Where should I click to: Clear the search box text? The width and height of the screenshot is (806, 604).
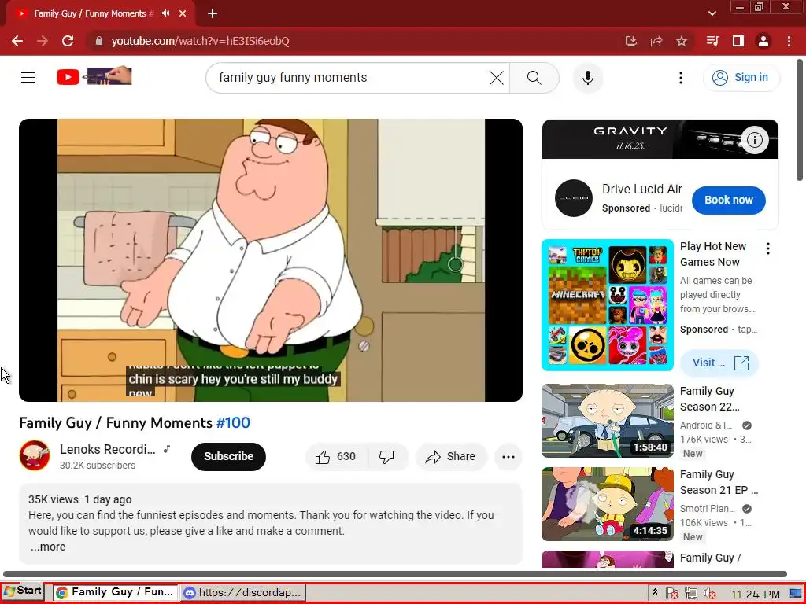click(x=497, y=78)
